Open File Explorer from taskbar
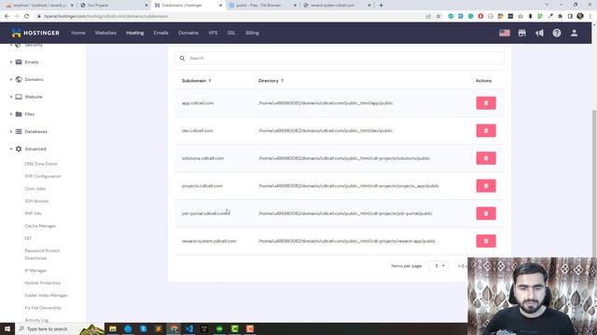Viewport: 597px width, 335px height. coord(113,328)
